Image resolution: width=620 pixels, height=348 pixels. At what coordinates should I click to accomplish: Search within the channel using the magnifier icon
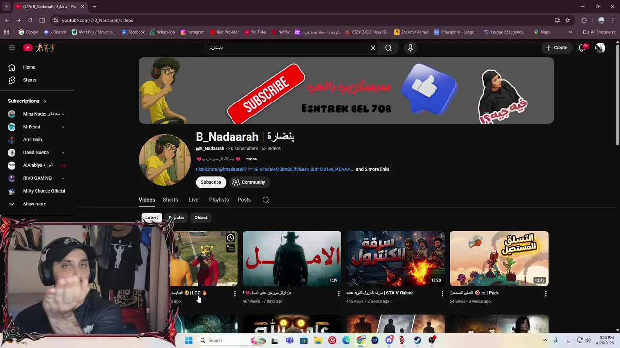tap(266, 200)
